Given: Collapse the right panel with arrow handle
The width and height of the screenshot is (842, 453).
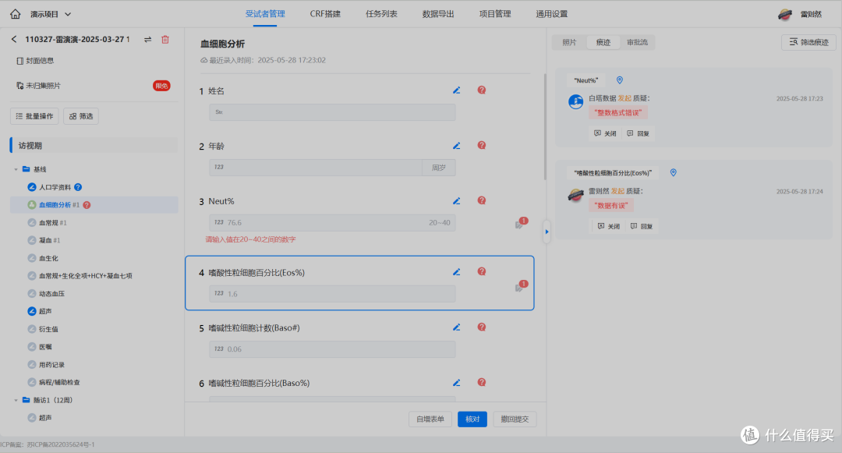Looking at the screenshot, I should point(547,232).
